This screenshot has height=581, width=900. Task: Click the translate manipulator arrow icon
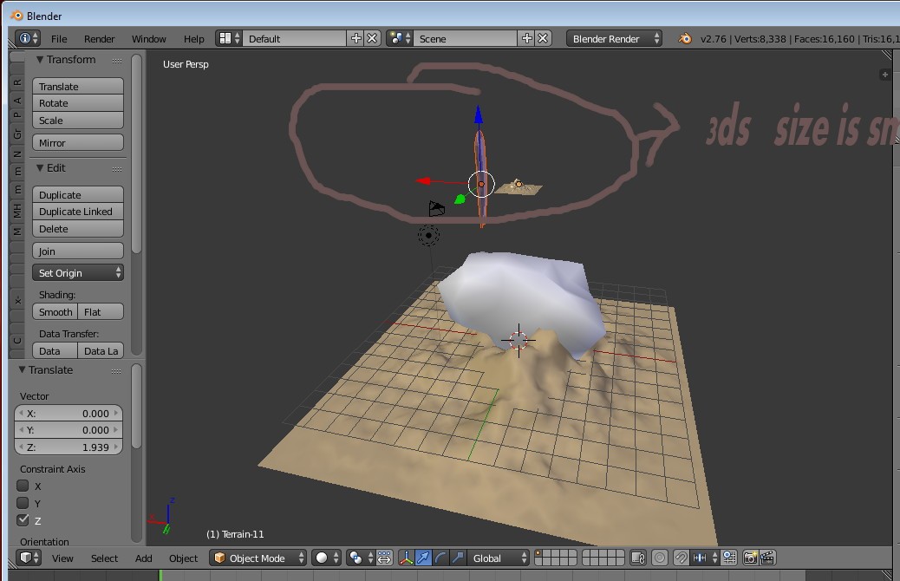[x=423, y=558]
